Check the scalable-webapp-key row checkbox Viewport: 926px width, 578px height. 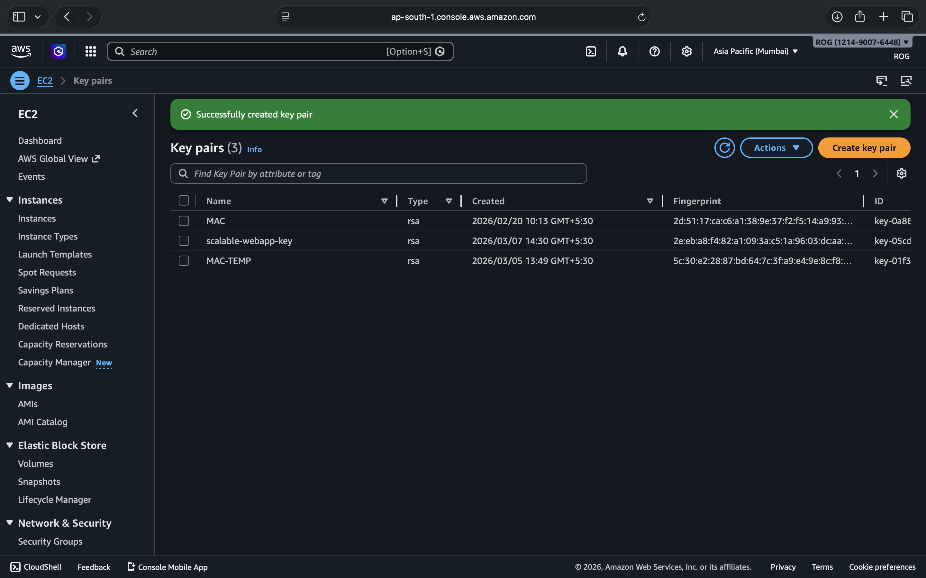tap(184, 241)
